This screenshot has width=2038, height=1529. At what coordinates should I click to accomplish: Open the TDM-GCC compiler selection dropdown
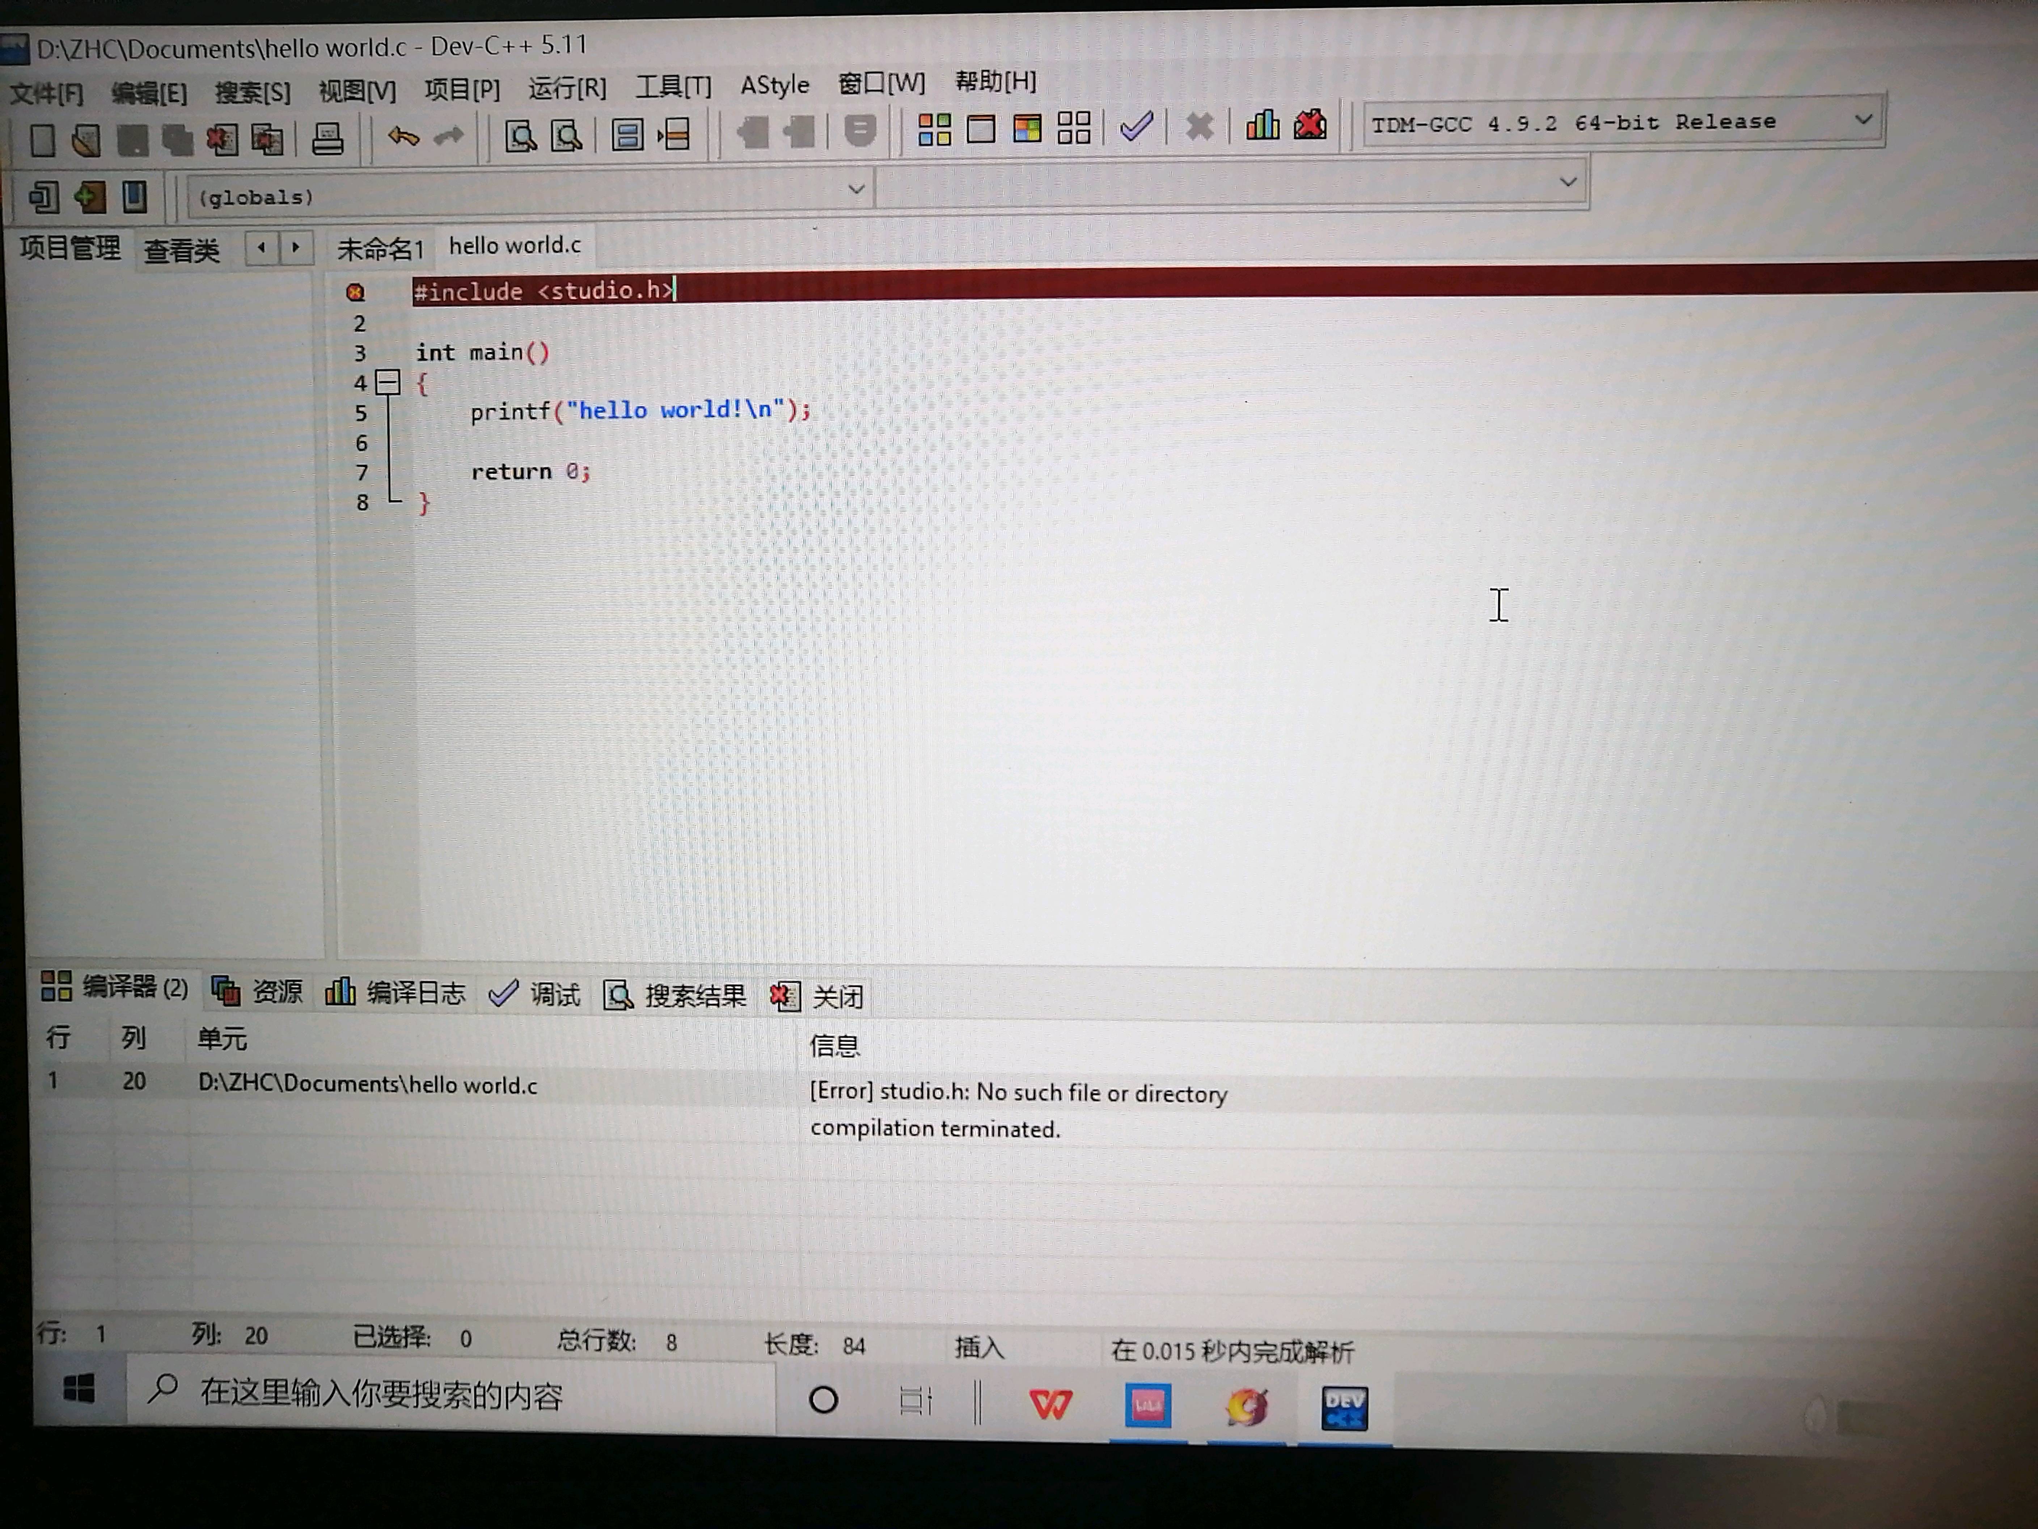pos(1862,120)
